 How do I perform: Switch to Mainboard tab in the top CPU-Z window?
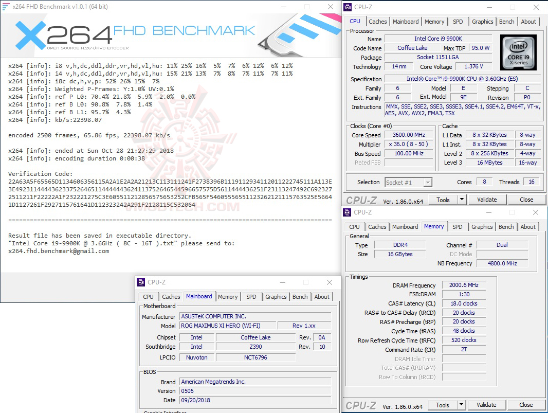(406, 22)
